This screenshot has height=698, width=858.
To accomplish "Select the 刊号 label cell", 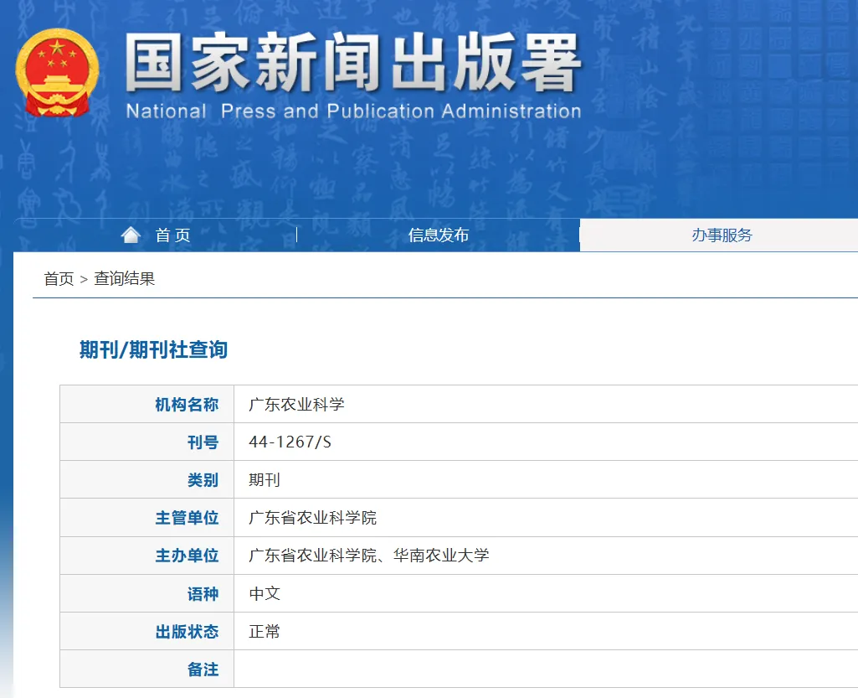I will coord(147,442).
